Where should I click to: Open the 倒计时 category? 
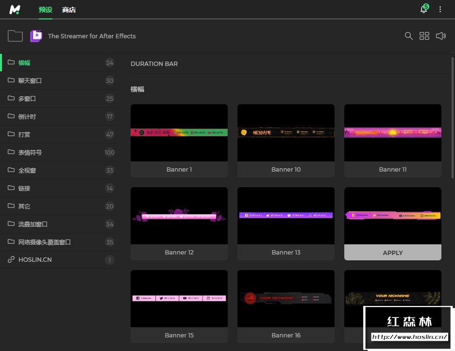[x=27, y=116]
